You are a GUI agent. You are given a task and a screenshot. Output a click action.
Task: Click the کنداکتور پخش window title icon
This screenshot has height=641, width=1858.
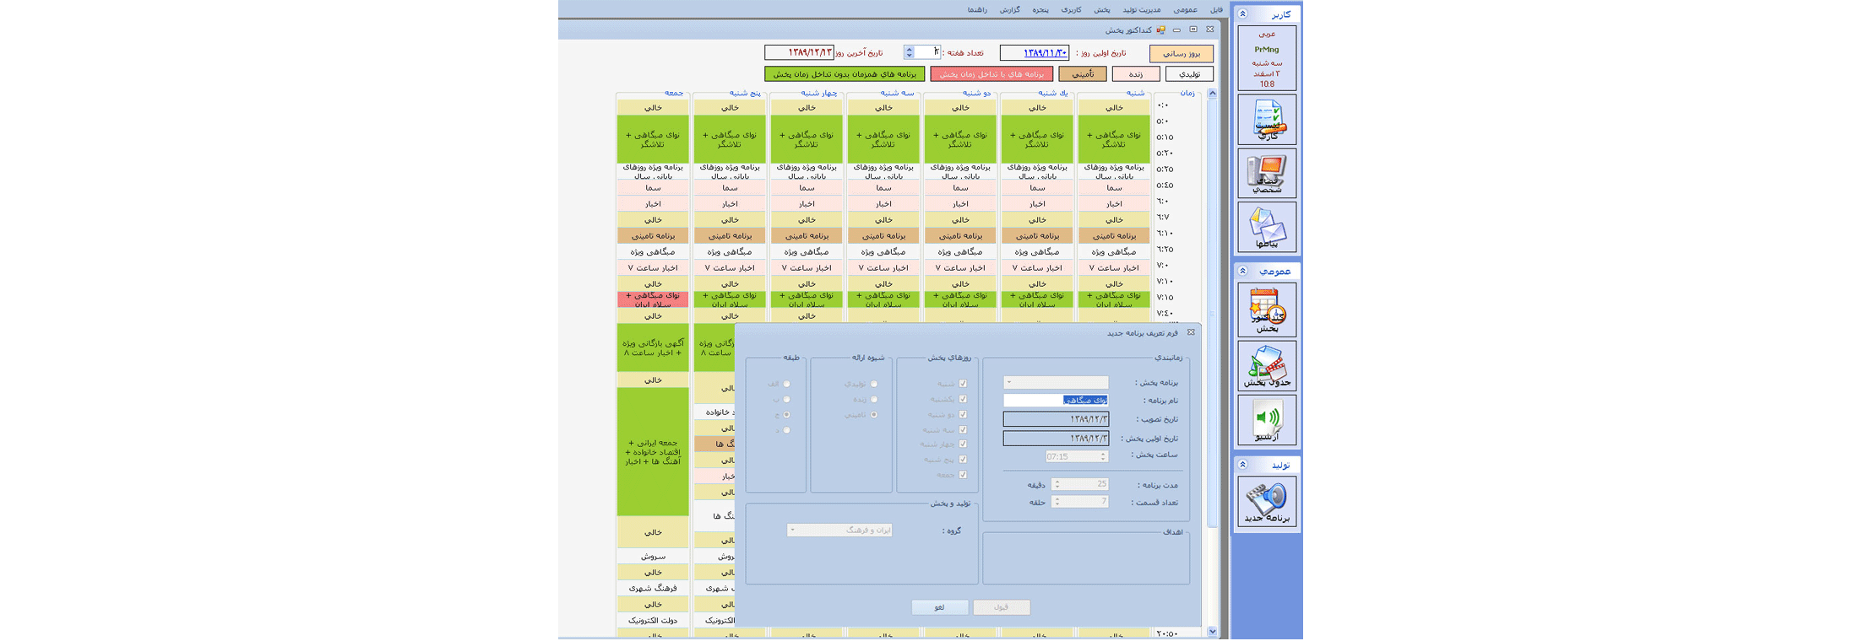(x=1161, y=30)
